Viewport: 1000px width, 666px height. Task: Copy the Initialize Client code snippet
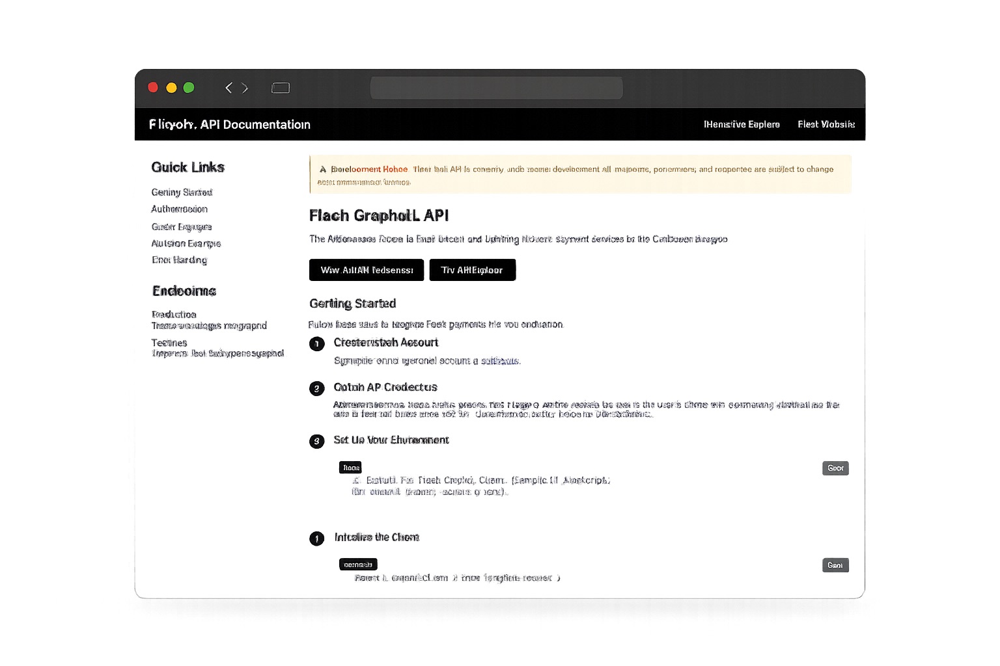835,565
